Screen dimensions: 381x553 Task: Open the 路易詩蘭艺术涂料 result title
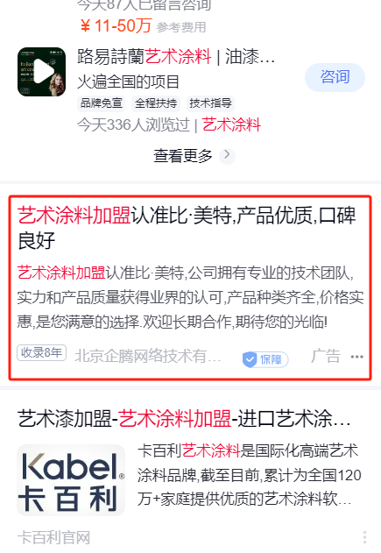(x=176, y=56)
